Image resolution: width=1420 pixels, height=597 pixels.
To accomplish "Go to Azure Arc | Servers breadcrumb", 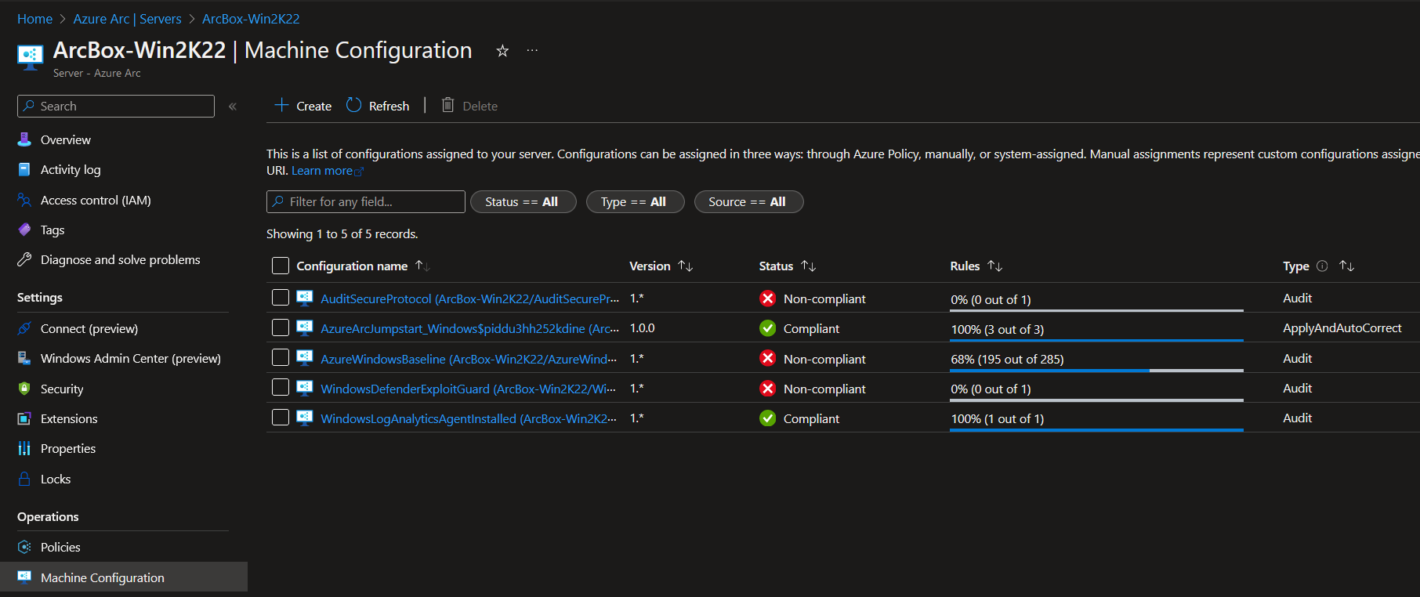I will (x=127, y=19).
